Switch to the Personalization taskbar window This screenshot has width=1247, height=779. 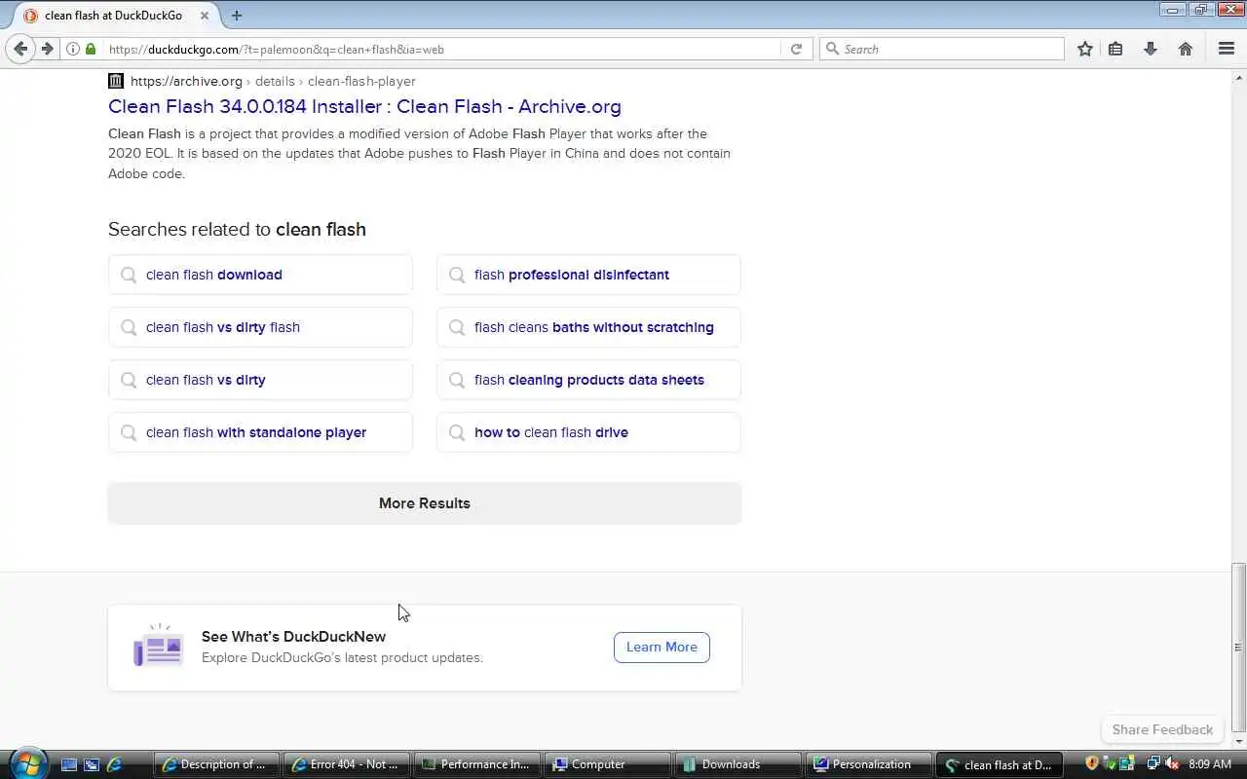(x=869, y=764)
